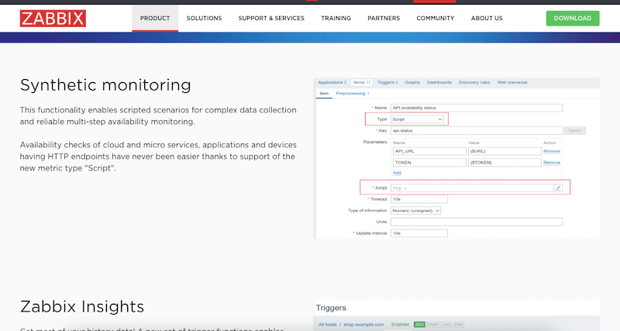Click the Synthetic monitoring heading
Screen dimensions: 620x331
click(x=105, y=85)
